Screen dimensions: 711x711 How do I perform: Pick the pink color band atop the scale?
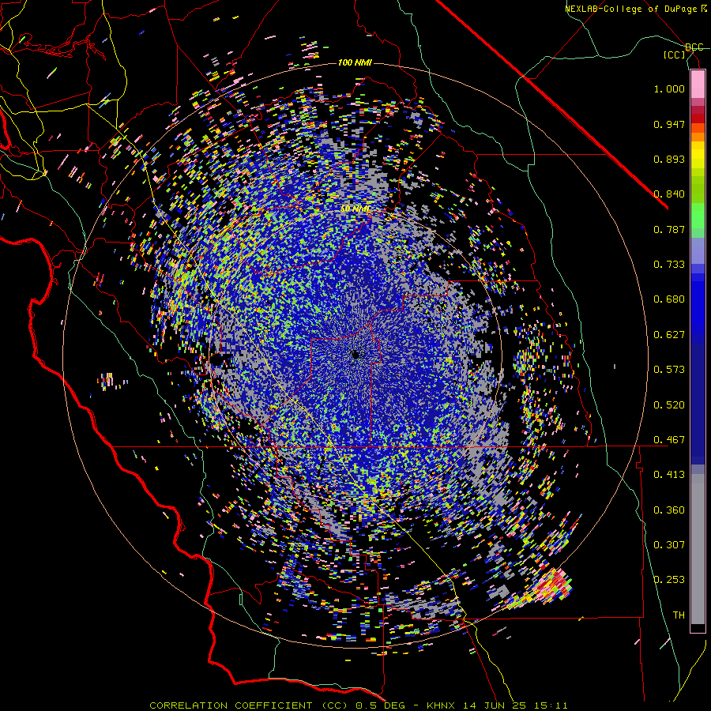(698, 85)
